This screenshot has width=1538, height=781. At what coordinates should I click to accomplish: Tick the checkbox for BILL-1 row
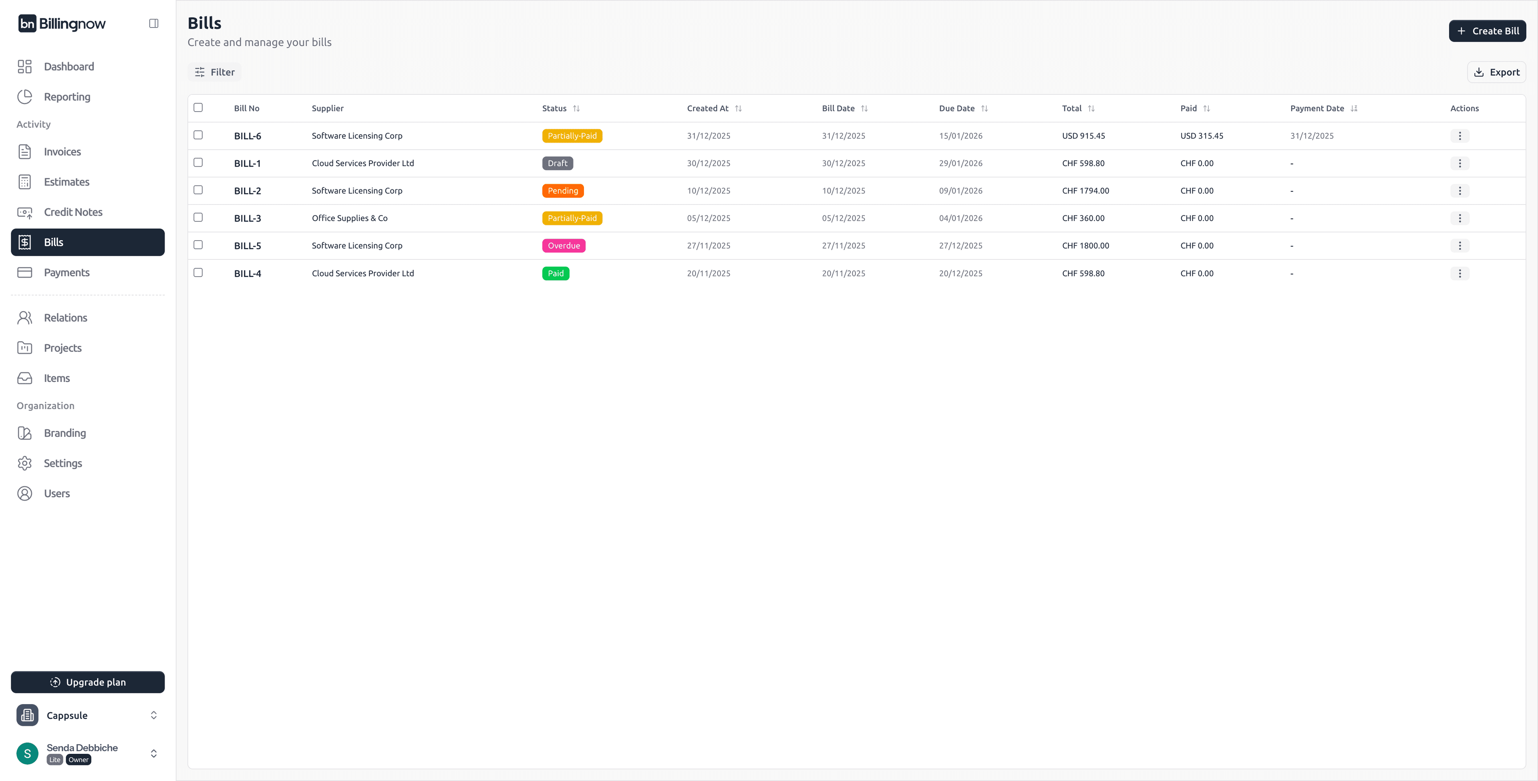pyautogui.click(x=198, y=162)
